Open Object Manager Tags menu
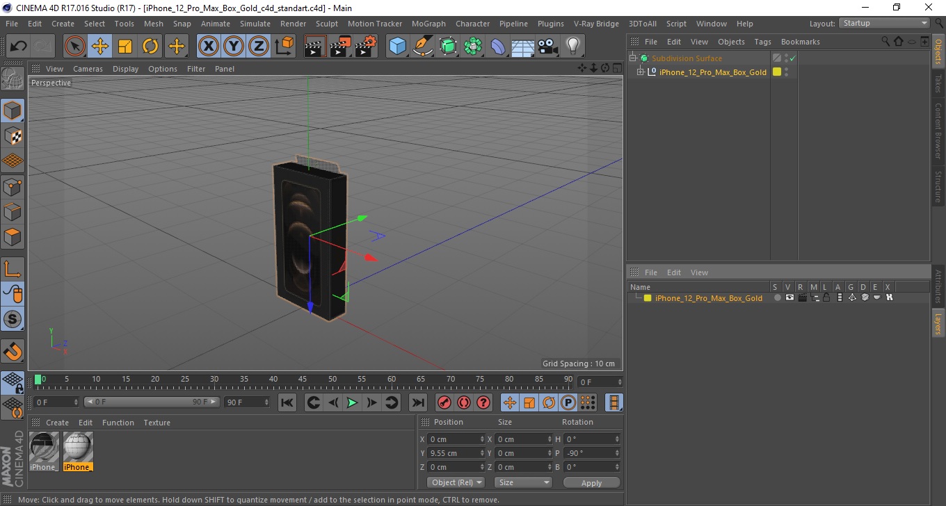Viewport: 946px width, 506px height. pos(762,42)
